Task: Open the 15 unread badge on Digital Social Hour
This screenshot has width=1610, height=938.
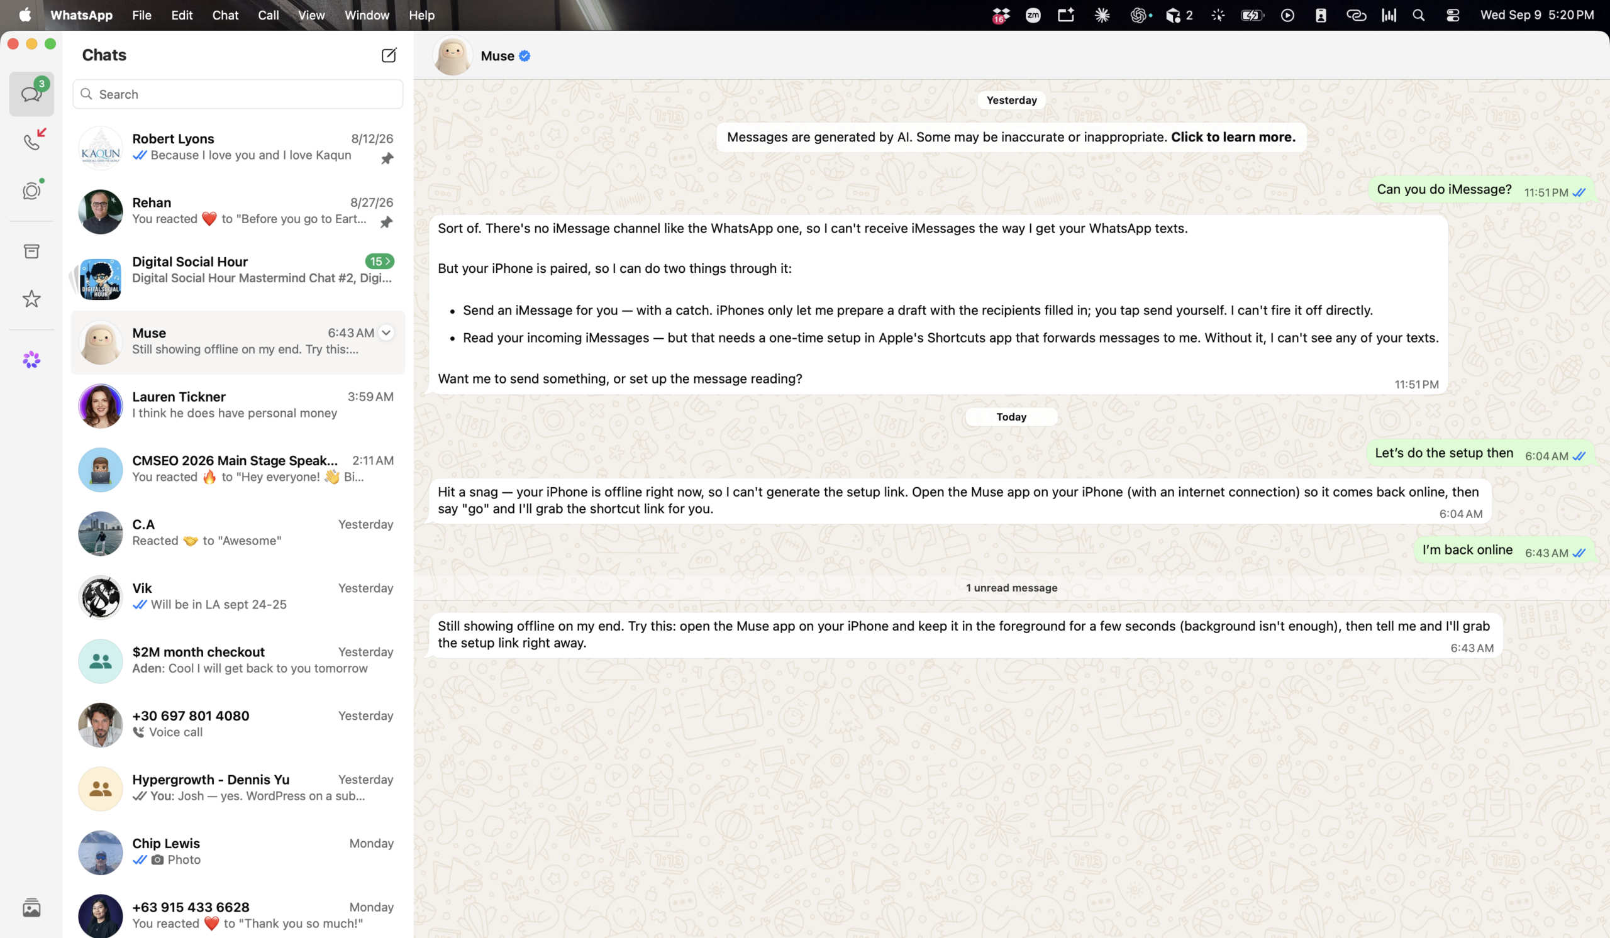Action: 379,261
